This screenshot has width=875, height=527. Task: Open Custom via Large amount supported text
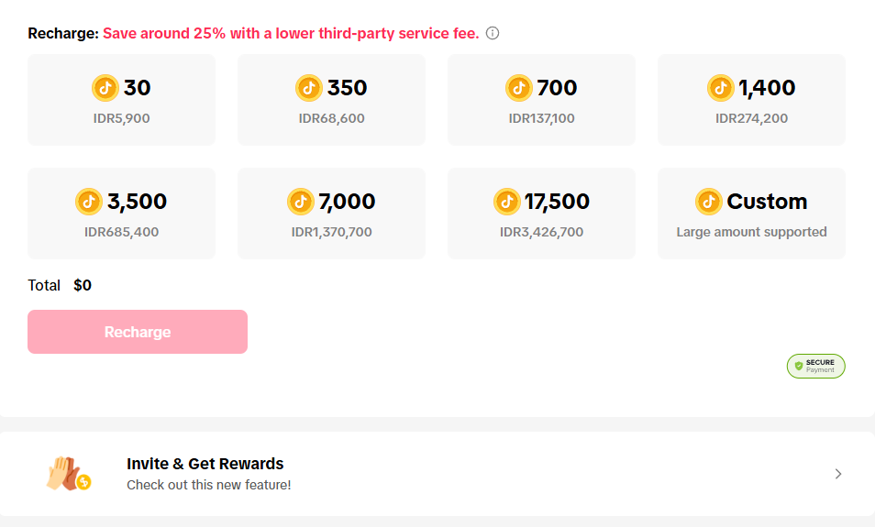(x=751, y=232)
